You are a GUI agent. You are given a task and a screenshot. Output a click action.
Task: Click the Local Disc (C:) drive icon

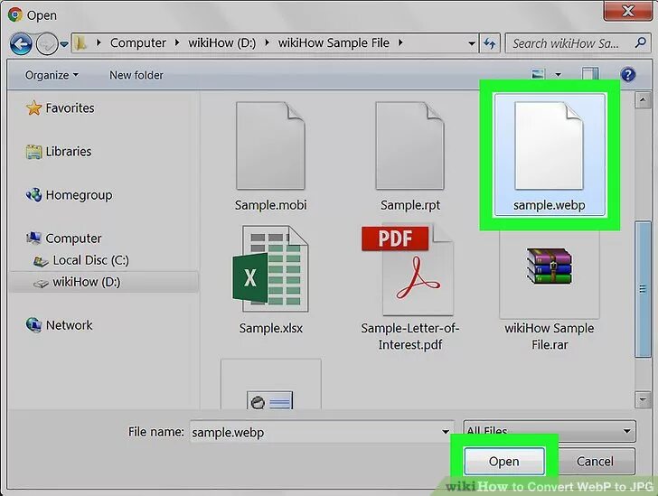pyautogui.click(x=41, y=261)
